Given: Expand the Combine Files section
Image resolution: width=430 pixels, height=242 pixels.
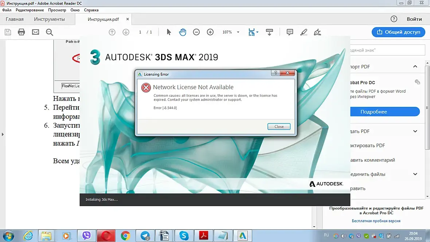Looking at the screenshot, I should (415, 174).
